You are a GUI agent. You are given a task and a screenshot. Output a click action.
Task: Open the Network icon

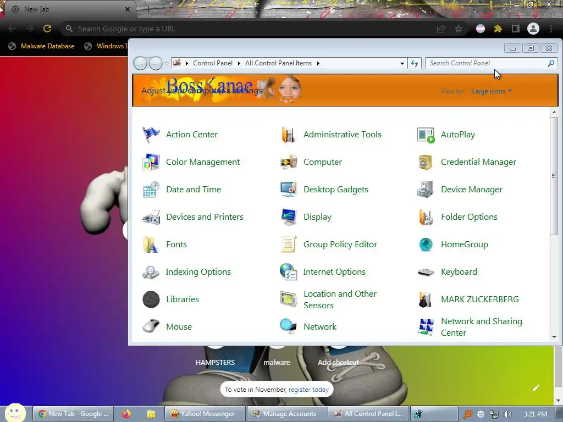[x=288, y=326]
